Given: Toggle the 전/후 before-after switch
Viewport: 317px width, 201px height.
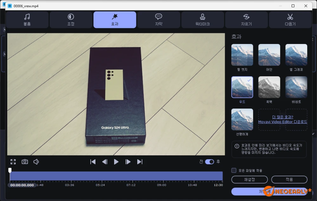Looking at the screenshot, I should pos(210,162).
